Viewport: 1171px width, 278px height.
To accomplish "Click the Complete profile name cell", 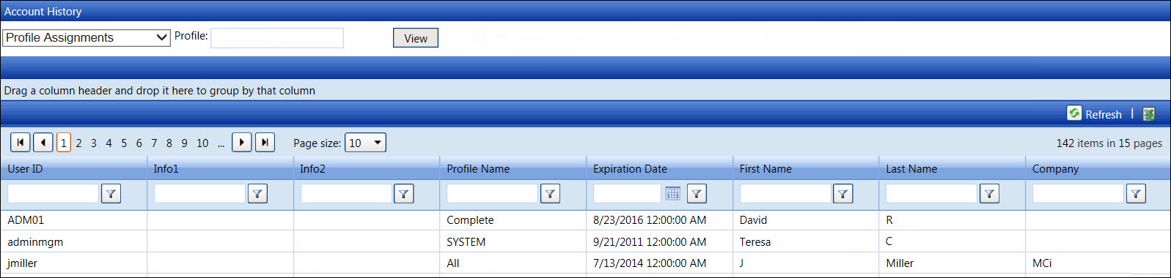I will 513,220.
